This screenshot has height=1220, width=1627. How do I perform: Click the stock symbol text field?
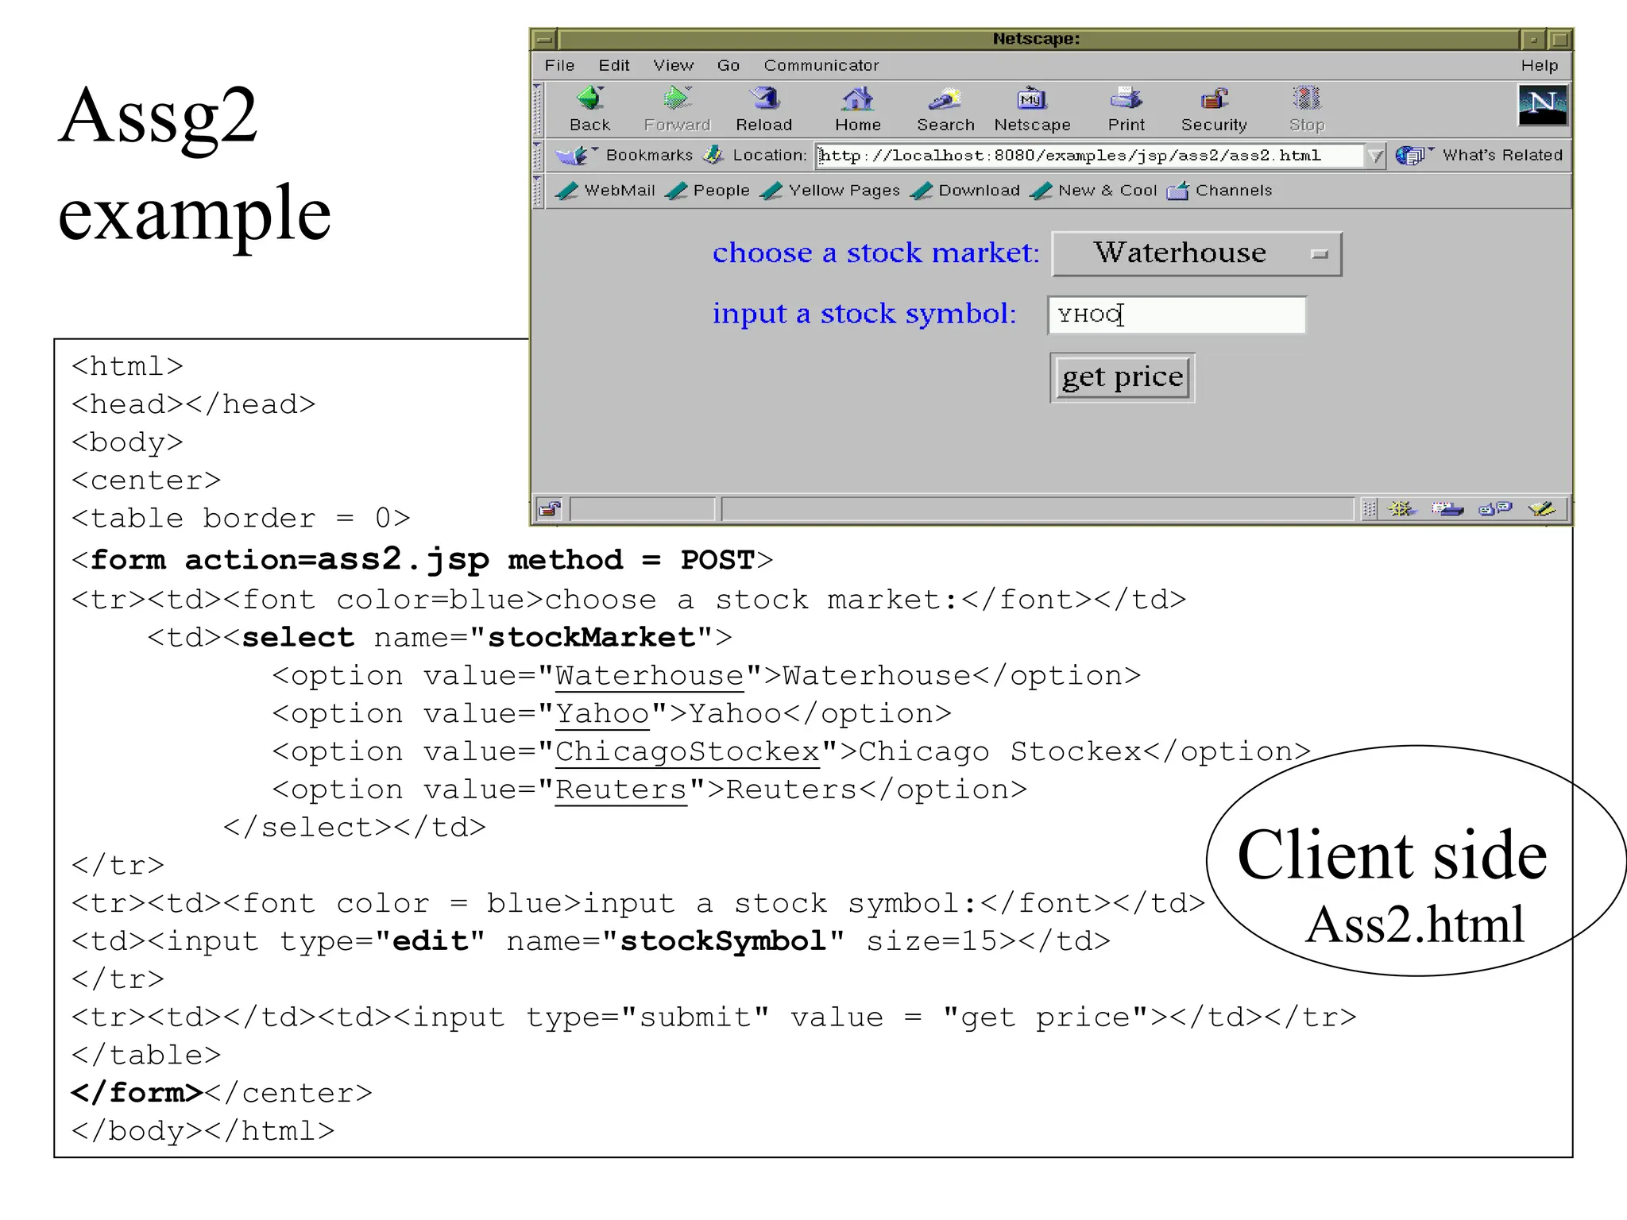point(1176,315)
